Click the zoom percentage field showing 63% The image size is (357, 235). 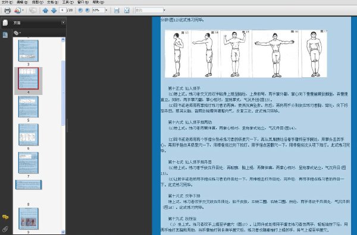pyautogui.click(x=98, y=10)
